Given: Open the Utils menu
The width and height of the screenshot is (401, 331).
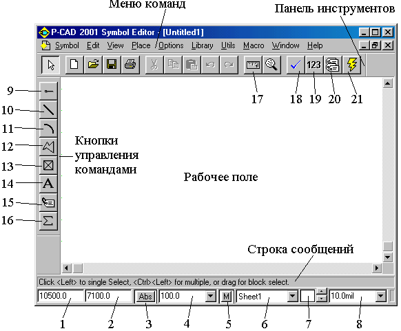Looking at the screenshot, I should [228, 45].
